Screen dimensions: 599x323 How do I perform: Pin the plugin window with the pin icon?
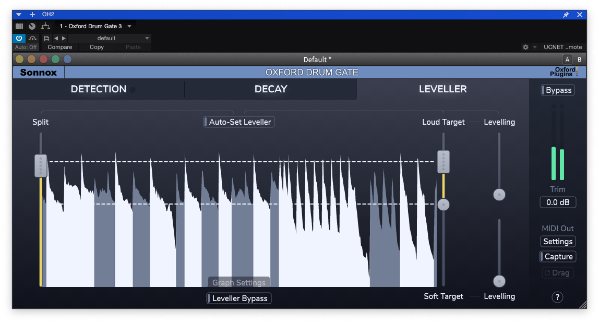pos(566,15)
